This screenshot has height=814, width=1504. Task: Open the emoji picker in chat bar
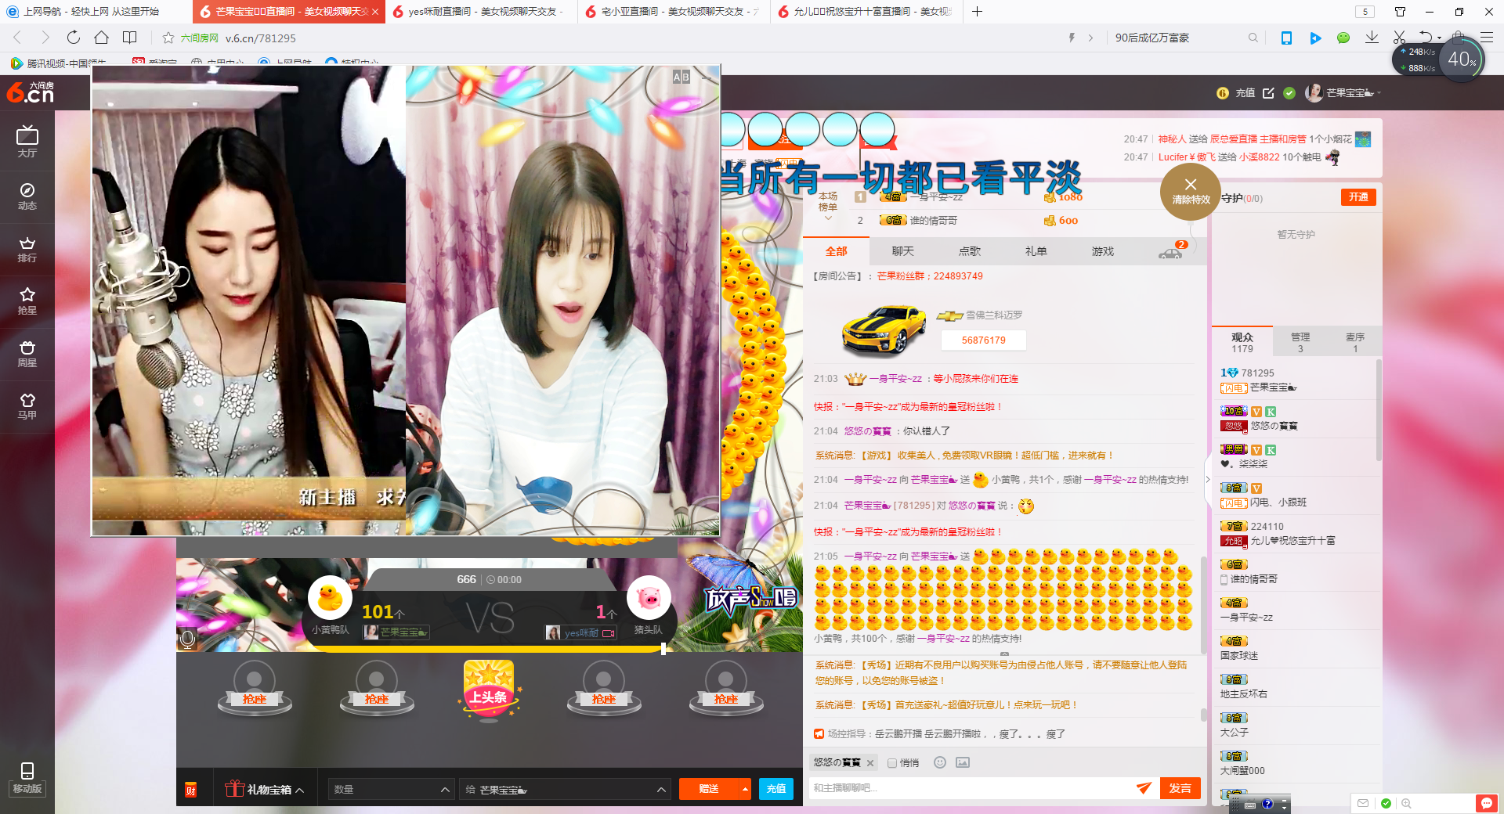(940, 762)
